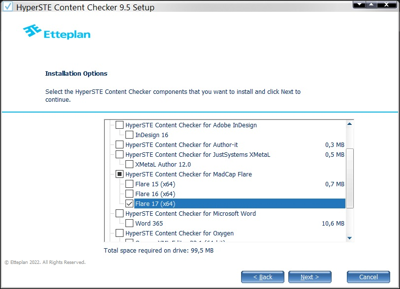The image size is (400, 289).
Task: Check HyperSTE Content Checker for Oxygen
Action: coord(120,233)
